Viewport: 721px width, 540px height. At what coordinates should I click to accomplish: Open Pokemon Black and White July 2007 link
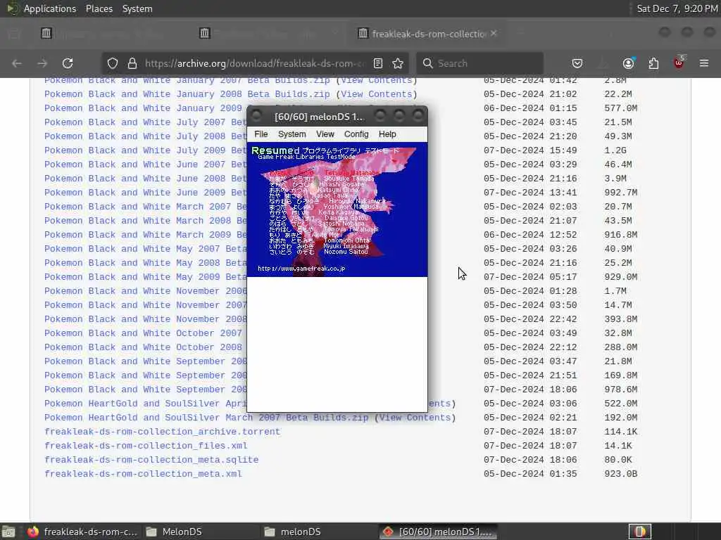pos(145,122)
